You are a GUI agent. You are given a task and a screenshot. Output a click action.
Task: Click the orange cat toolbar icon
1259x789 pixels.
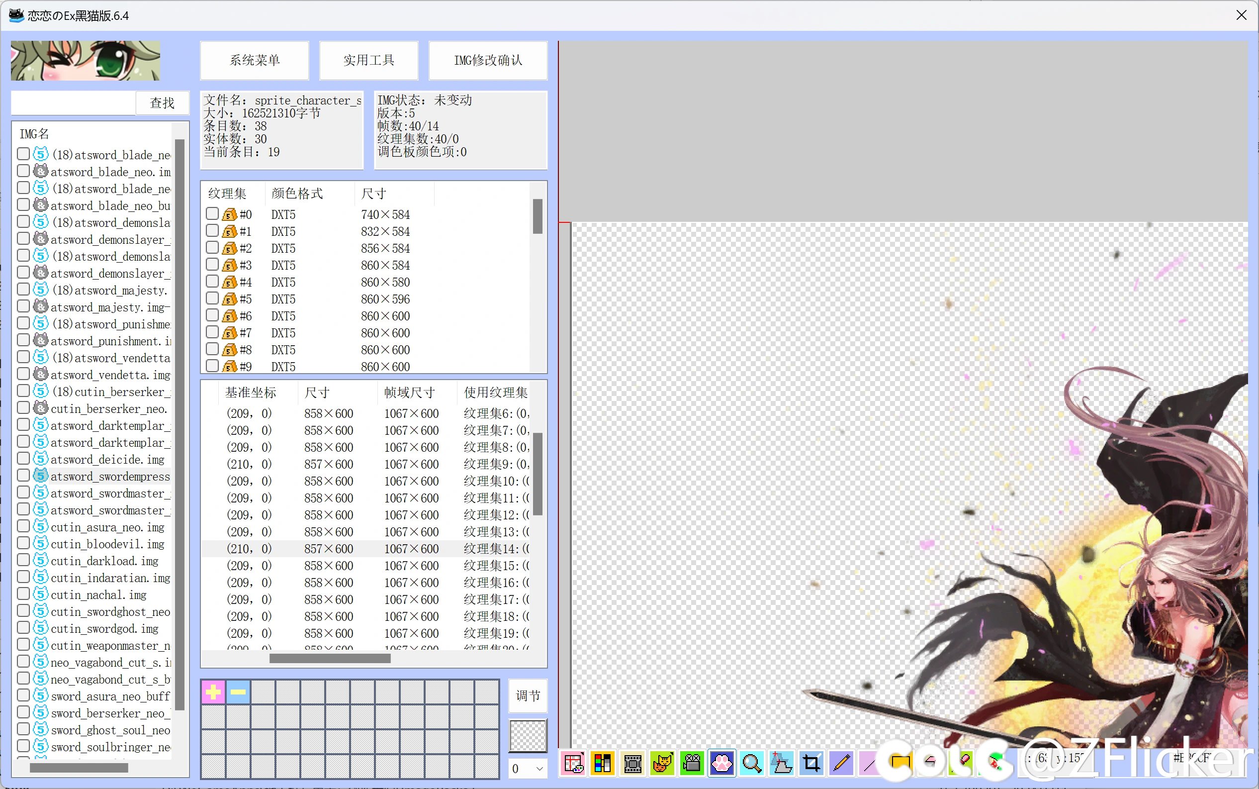662,764
